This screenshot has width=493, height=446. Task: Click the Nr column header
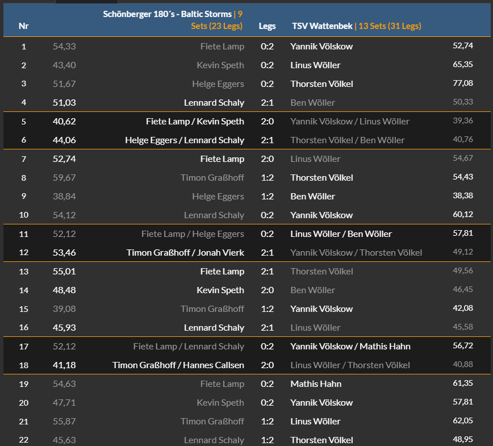(x=24, y=26)
